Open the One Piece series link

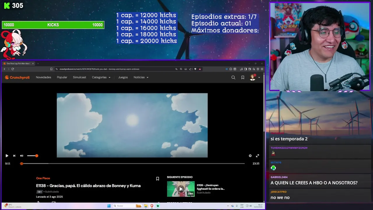coord(43,178)
